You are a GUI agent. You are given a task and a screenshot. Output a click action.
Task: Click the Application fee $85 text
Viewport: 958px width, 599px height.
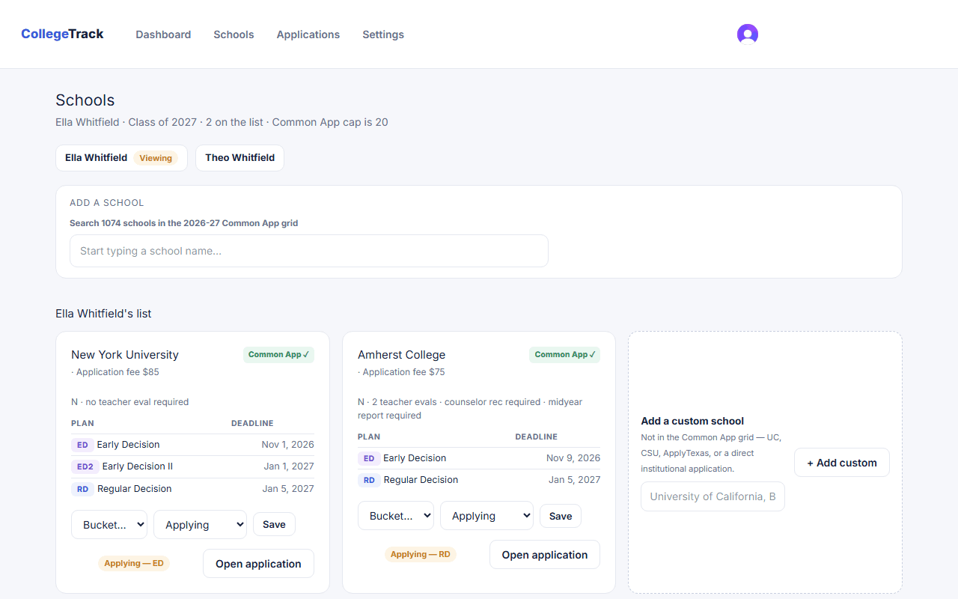[x=115, y=372]
